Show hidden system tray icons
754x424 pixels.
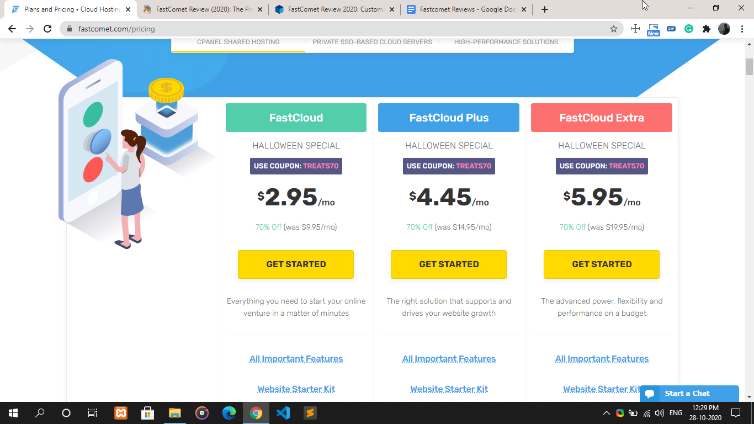[607, 412]
